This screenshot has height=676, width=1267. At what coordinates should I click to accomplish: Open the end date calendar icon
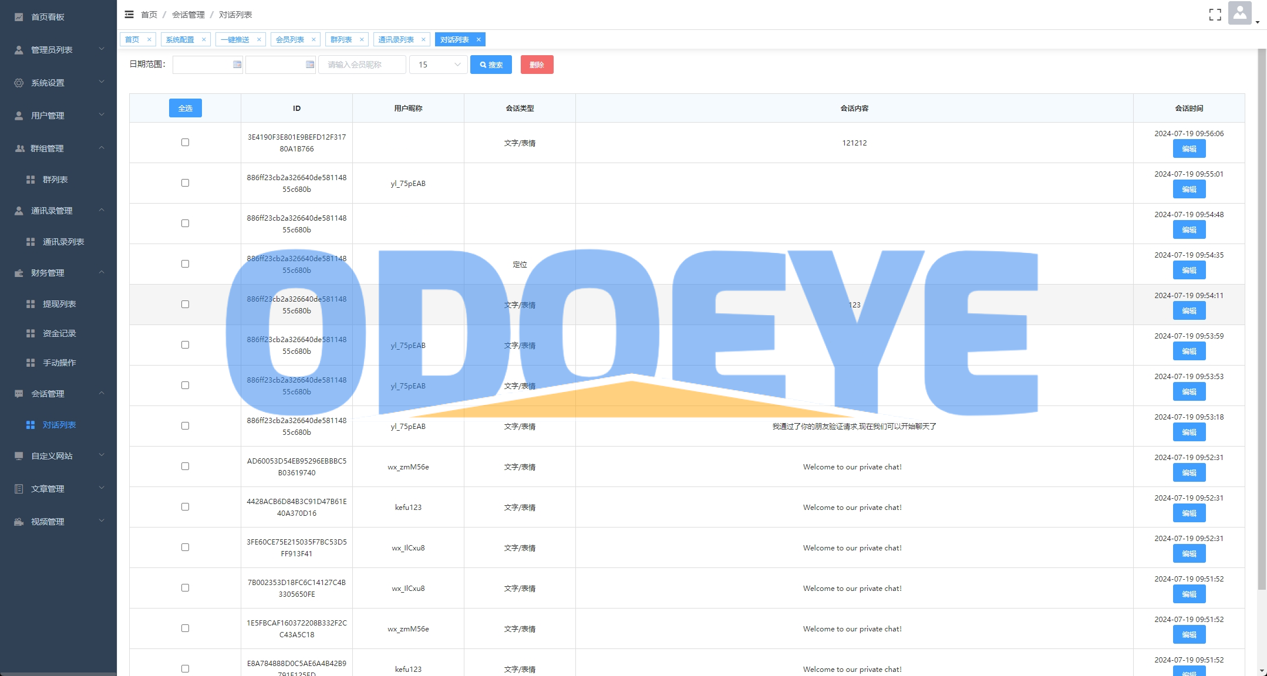(310, 65)
